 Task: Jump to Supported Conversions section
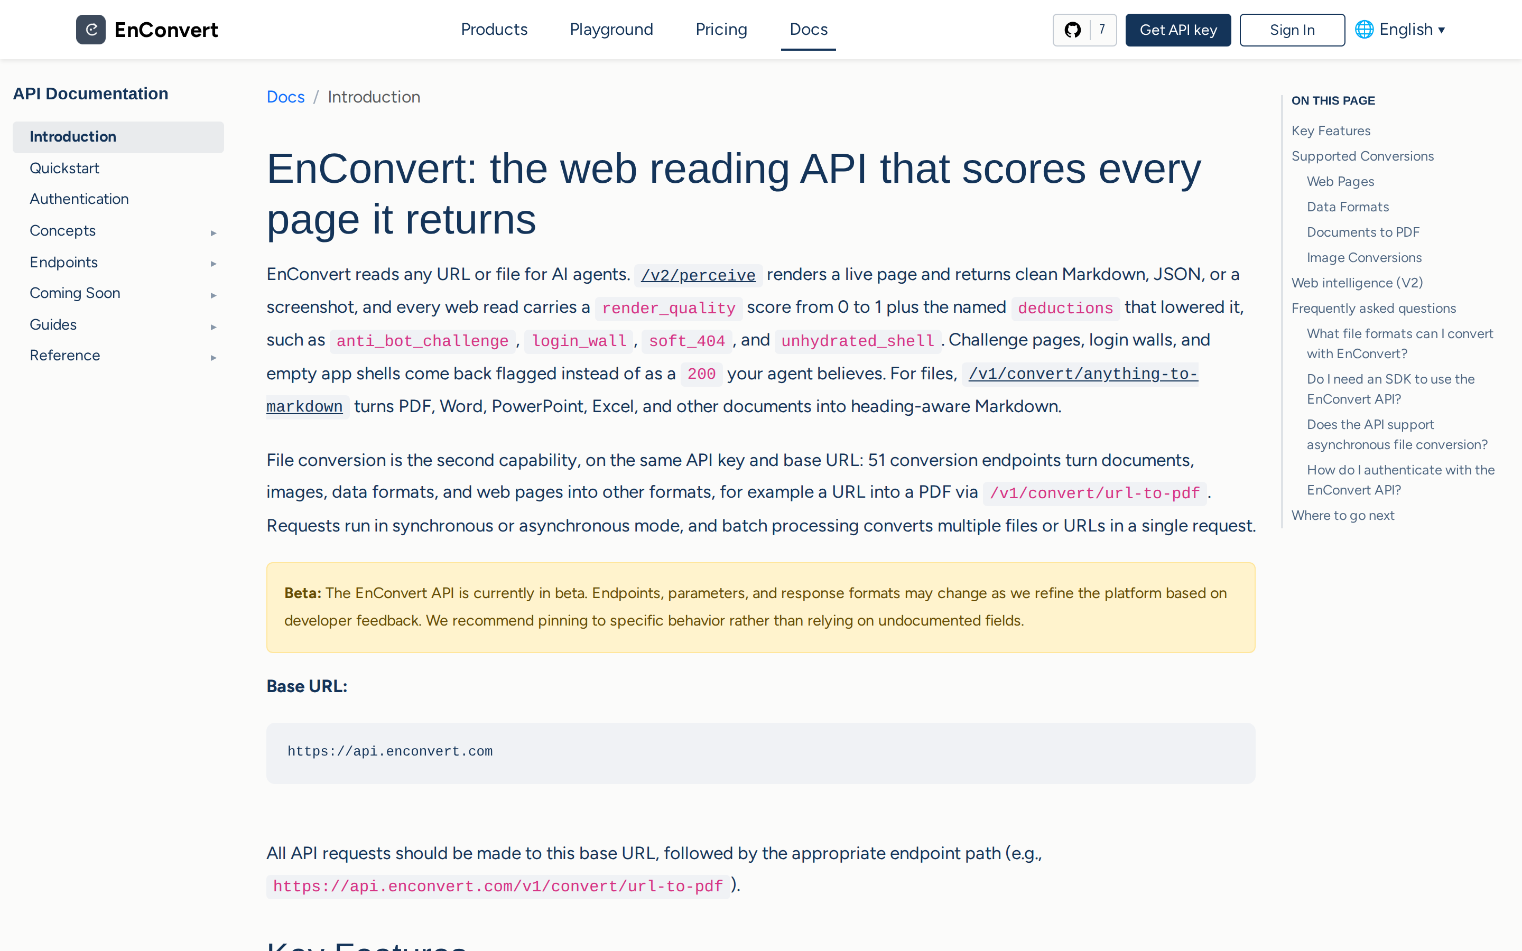coord(1362,156)
